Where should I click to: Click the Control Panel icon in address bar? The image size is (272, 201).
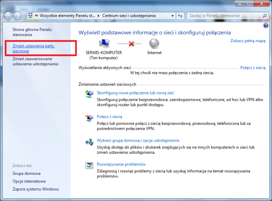coord(30,15)
